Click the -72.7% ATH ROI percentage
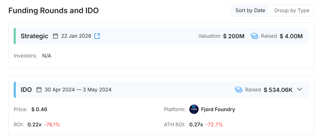The height and width of the screenshot is (139, 323). [x=214, y=125]
